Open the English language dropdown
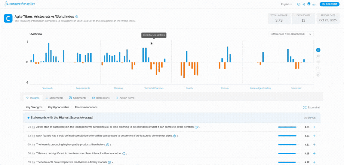The height and width of the screenshot is (165, 344). click(286, 4)
